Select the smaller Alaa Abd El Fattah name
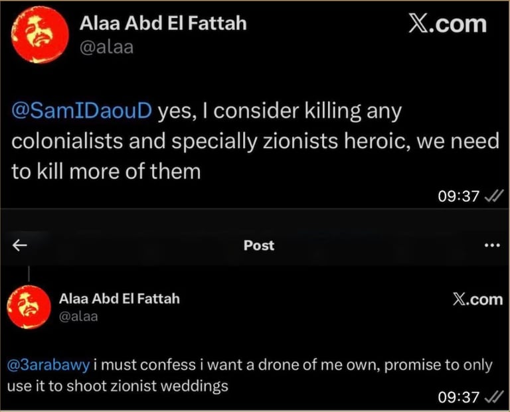The width and height of the screenshot is (510, 412). [x=120, y=299]
